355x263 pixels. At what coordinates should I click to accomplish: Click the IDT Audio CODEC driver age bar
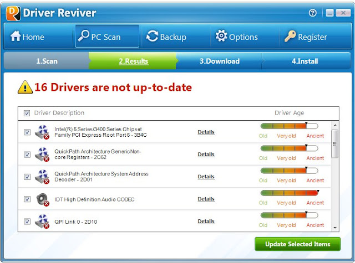click(x=290, y=193)
